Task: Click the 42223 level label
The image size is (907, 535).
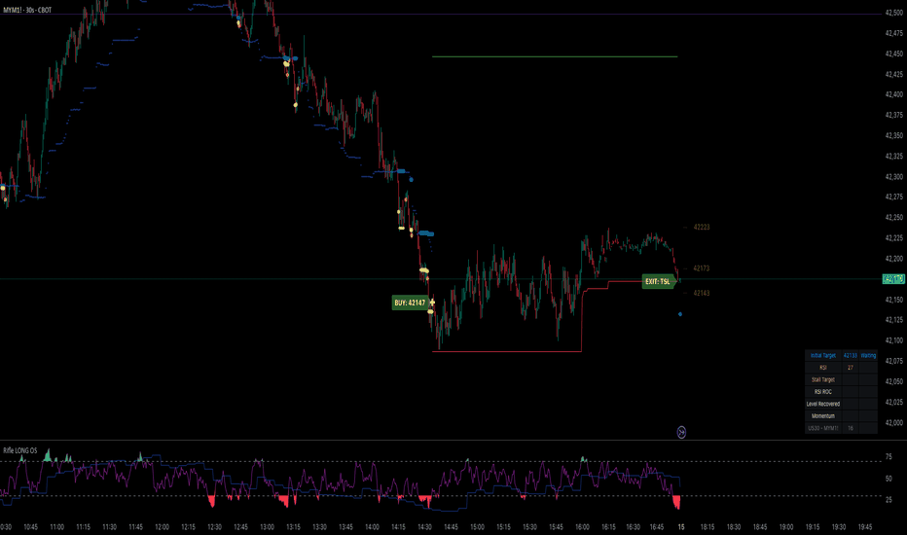Action: (x=701, y=228)
